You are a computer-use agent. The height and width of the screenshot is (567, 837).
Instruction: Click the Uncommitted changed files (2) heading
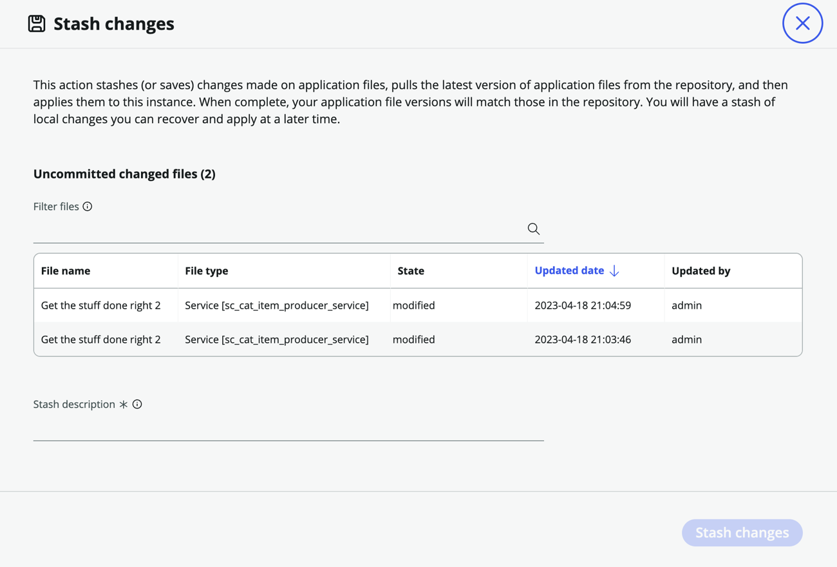coord(124,174)
